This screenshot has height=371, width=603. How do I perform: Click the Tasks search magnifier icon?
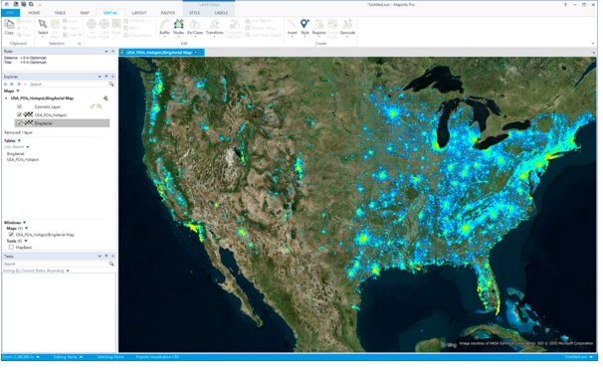111,264
